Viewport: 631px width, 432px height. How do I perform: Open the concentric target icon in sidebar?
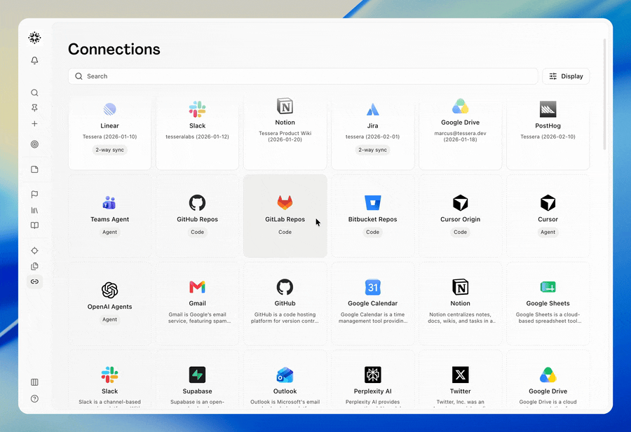click(x=34, y=144)
